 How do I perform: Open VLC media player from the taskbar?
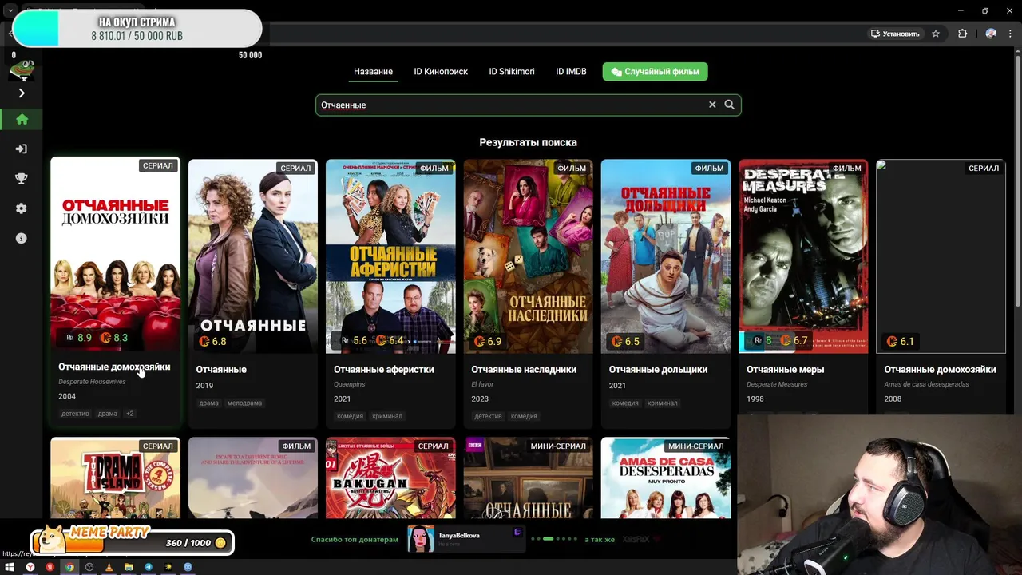(x=109, y=567)
